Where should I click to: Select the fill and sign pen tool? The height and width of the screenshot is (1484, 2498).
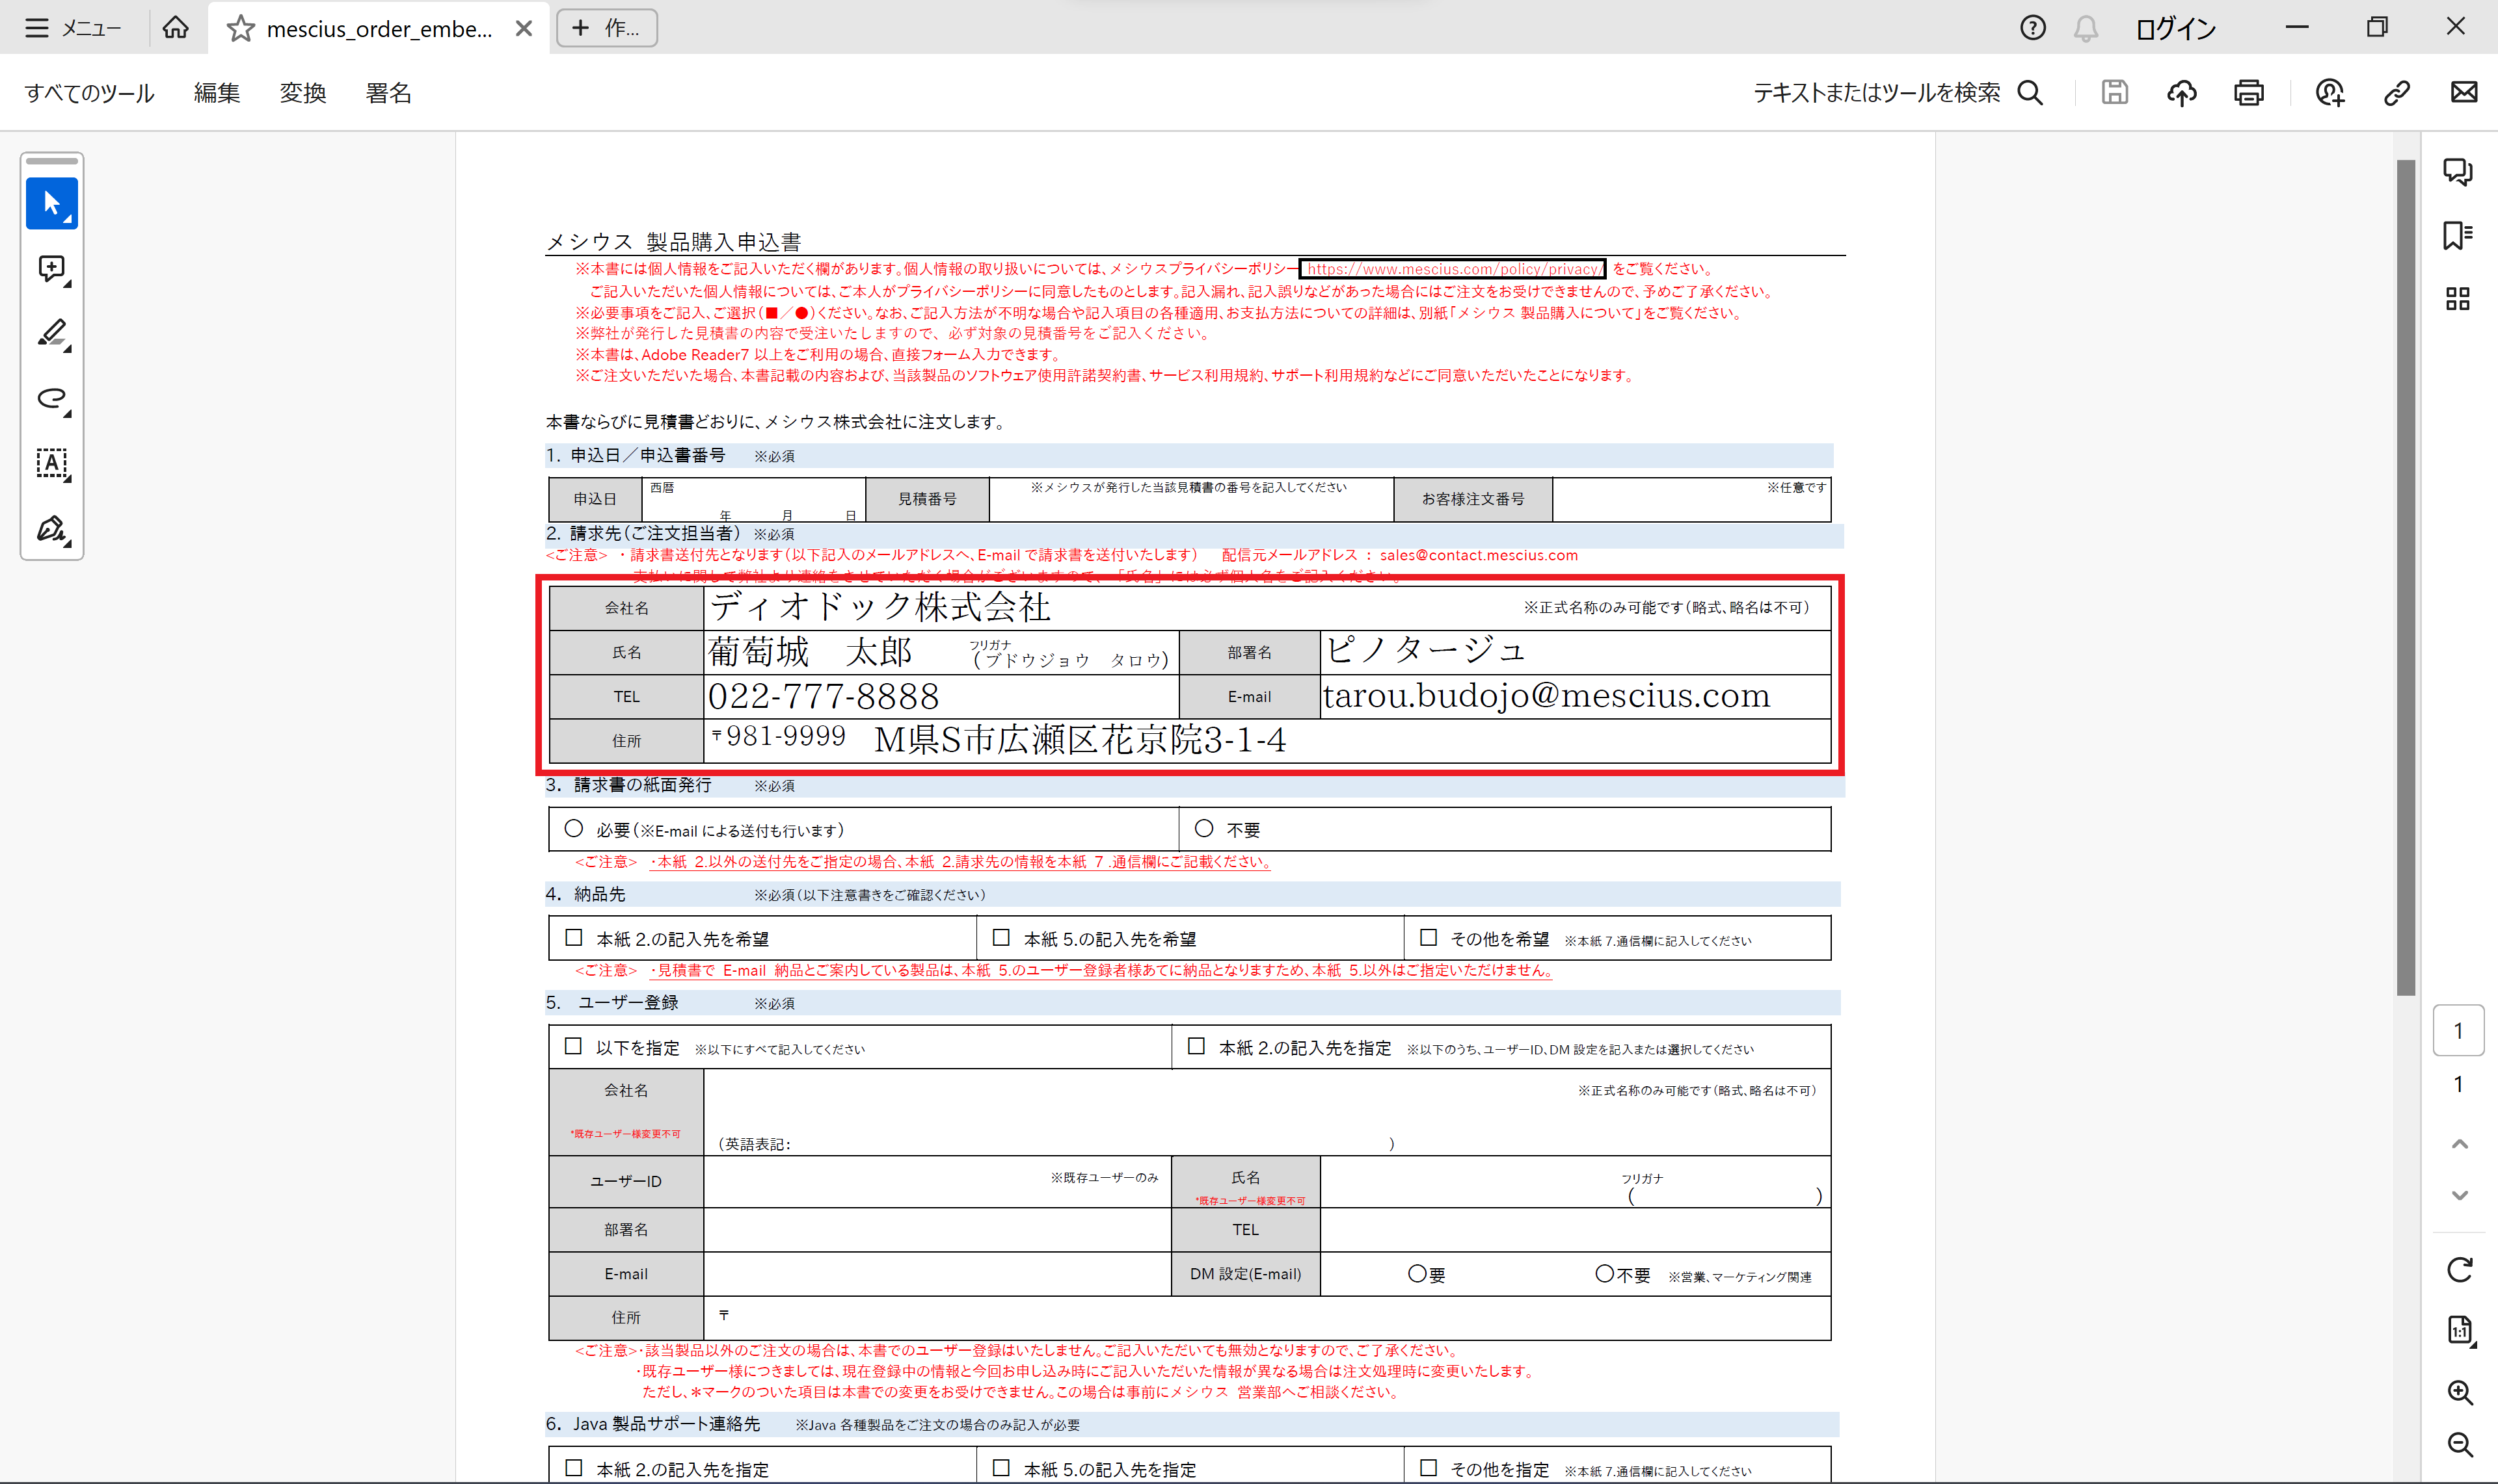pyautogui.click(x=52, y=529)
